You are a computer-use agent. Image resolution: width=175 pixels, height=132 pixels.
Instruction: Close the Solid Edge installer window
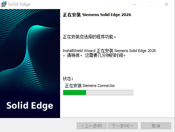(x=167, y=4)
